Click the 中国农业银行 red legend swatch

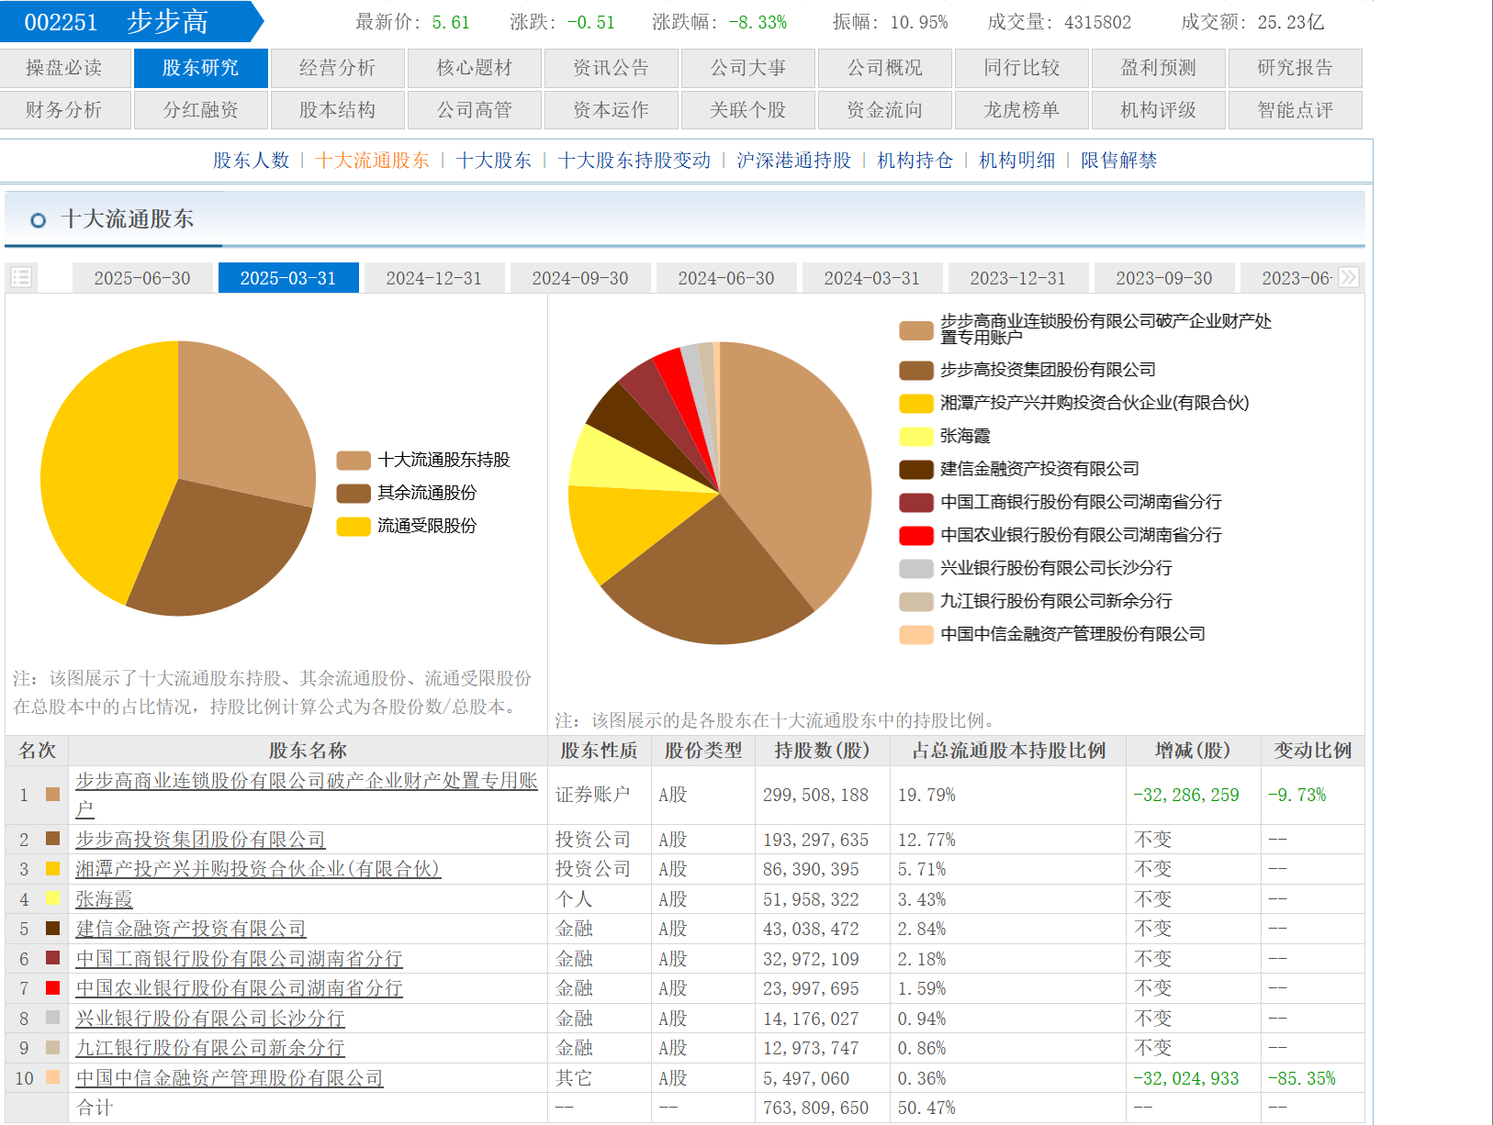click(916, 536)
